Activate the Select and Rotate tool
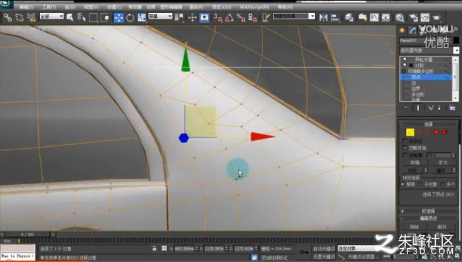462x262 pixels. (x=130, y=18)
